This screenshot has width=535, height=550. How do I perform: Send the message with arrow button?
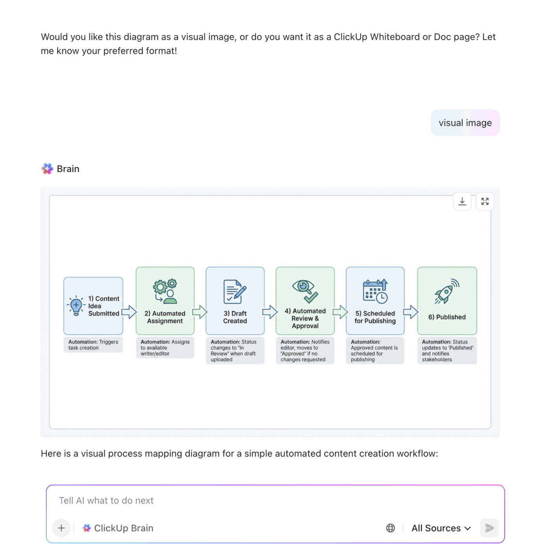pyautogui.click(x=489, y=528)
